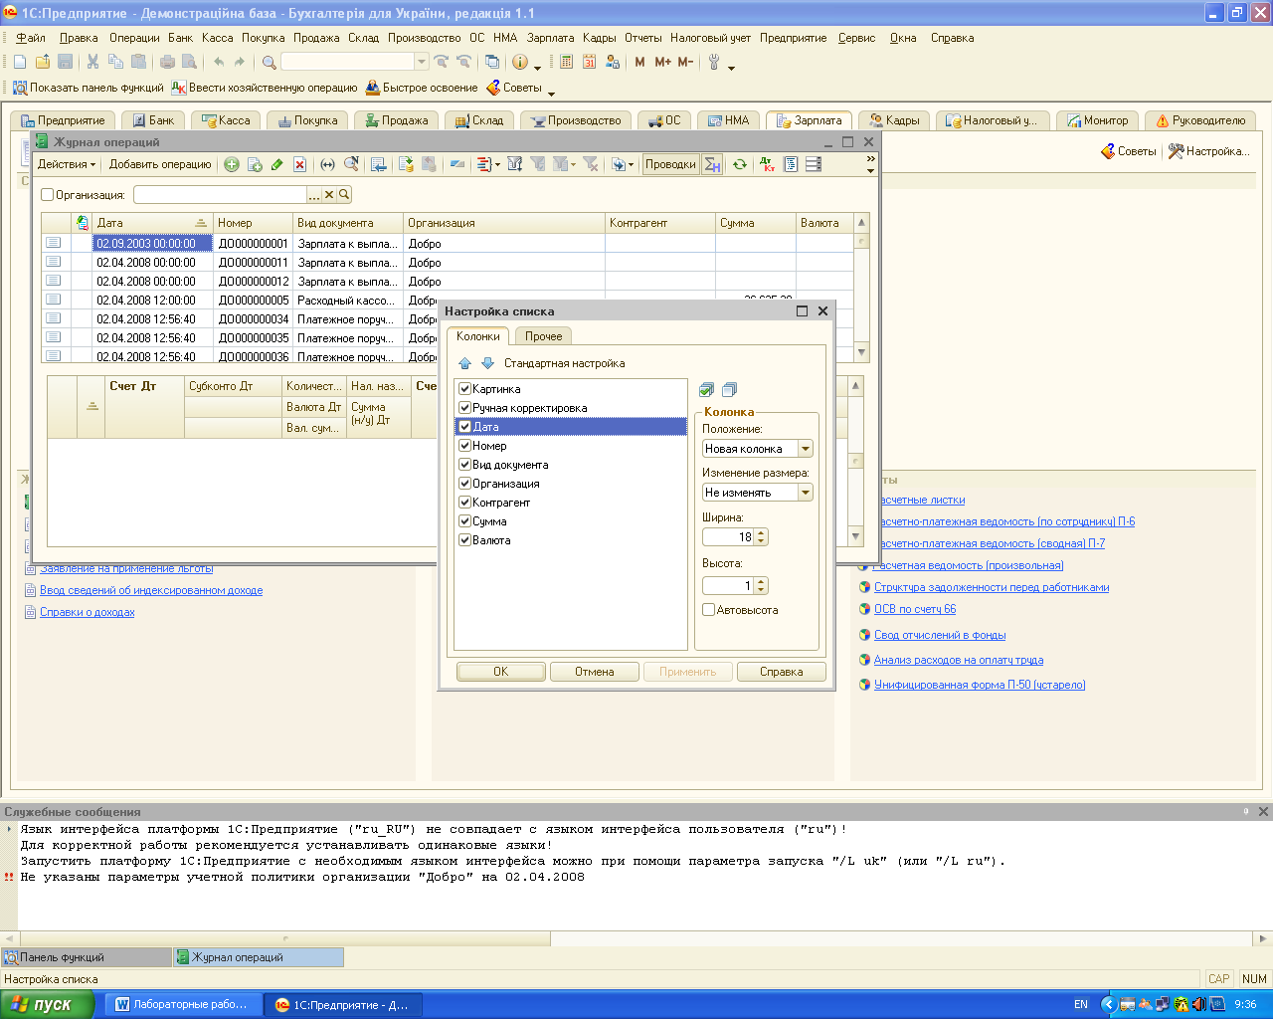Open the calculator icon in main toolbar
The height and width of the screenshot is (1019, 1273).
[x=566, y=62]
